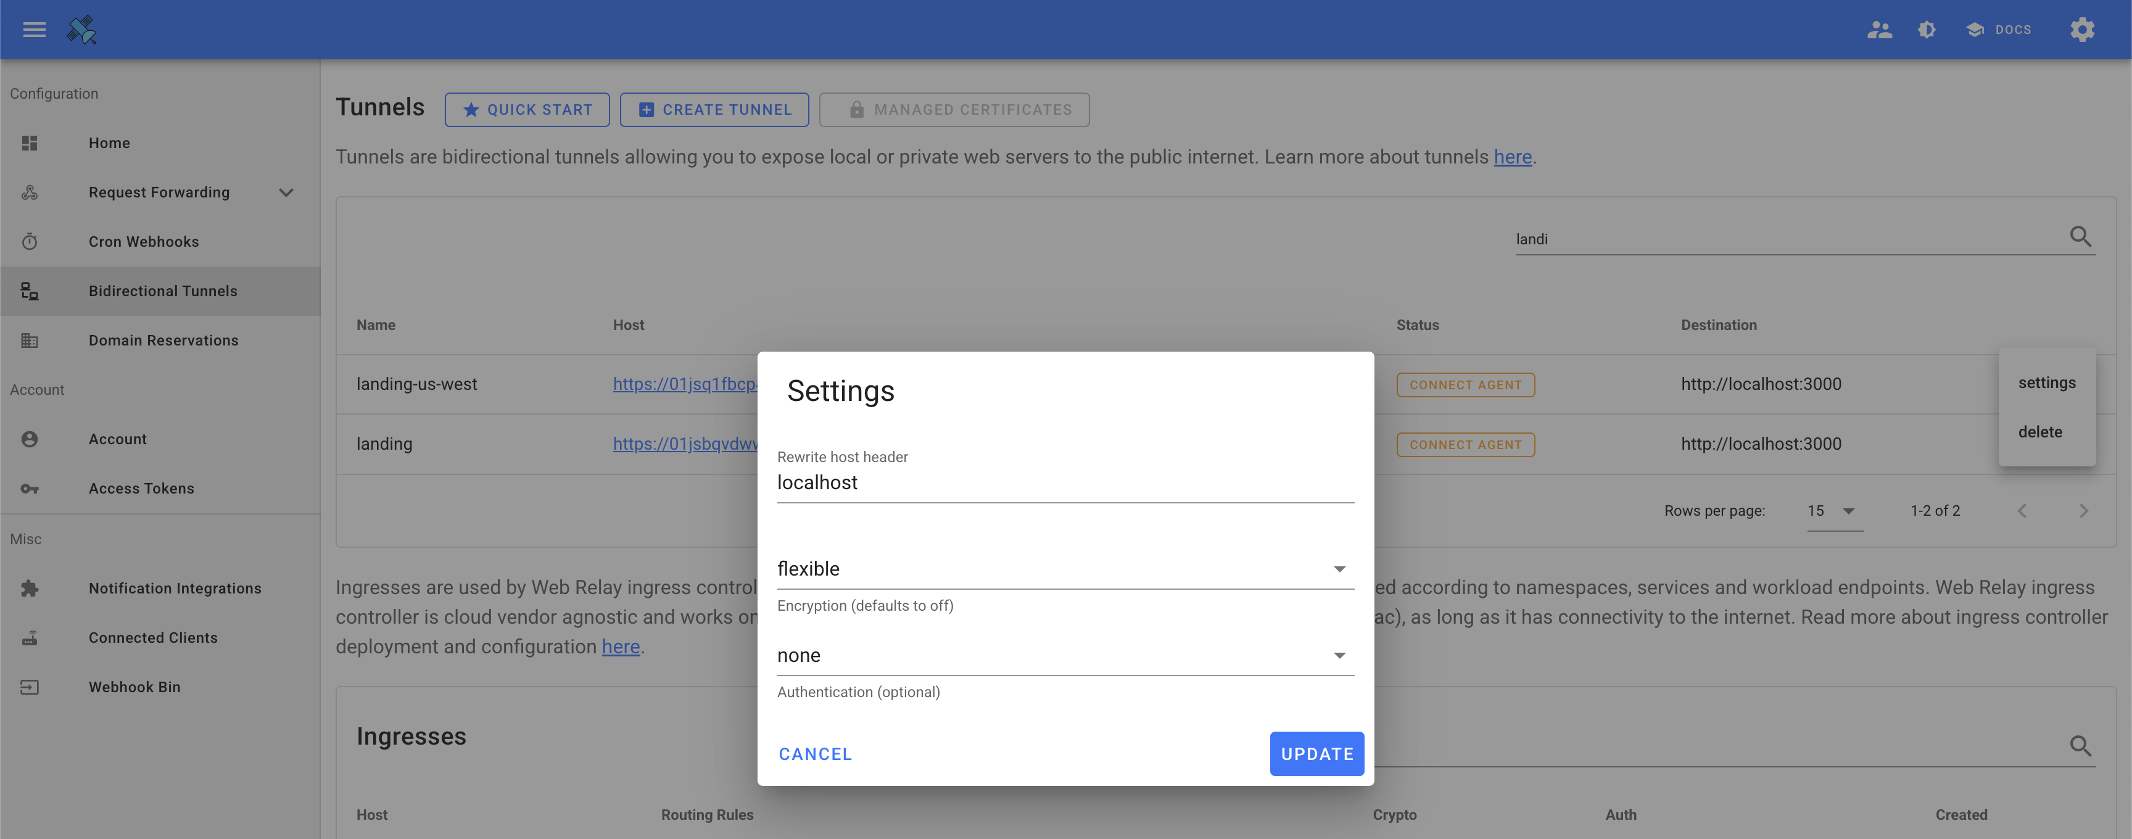Open the rows per page dropdown

tap(1833, 511)
